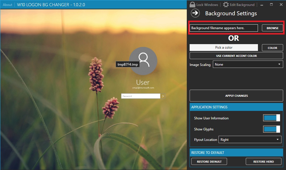Click the Password field in the preview
286x170 pixels.
point(141,96)
